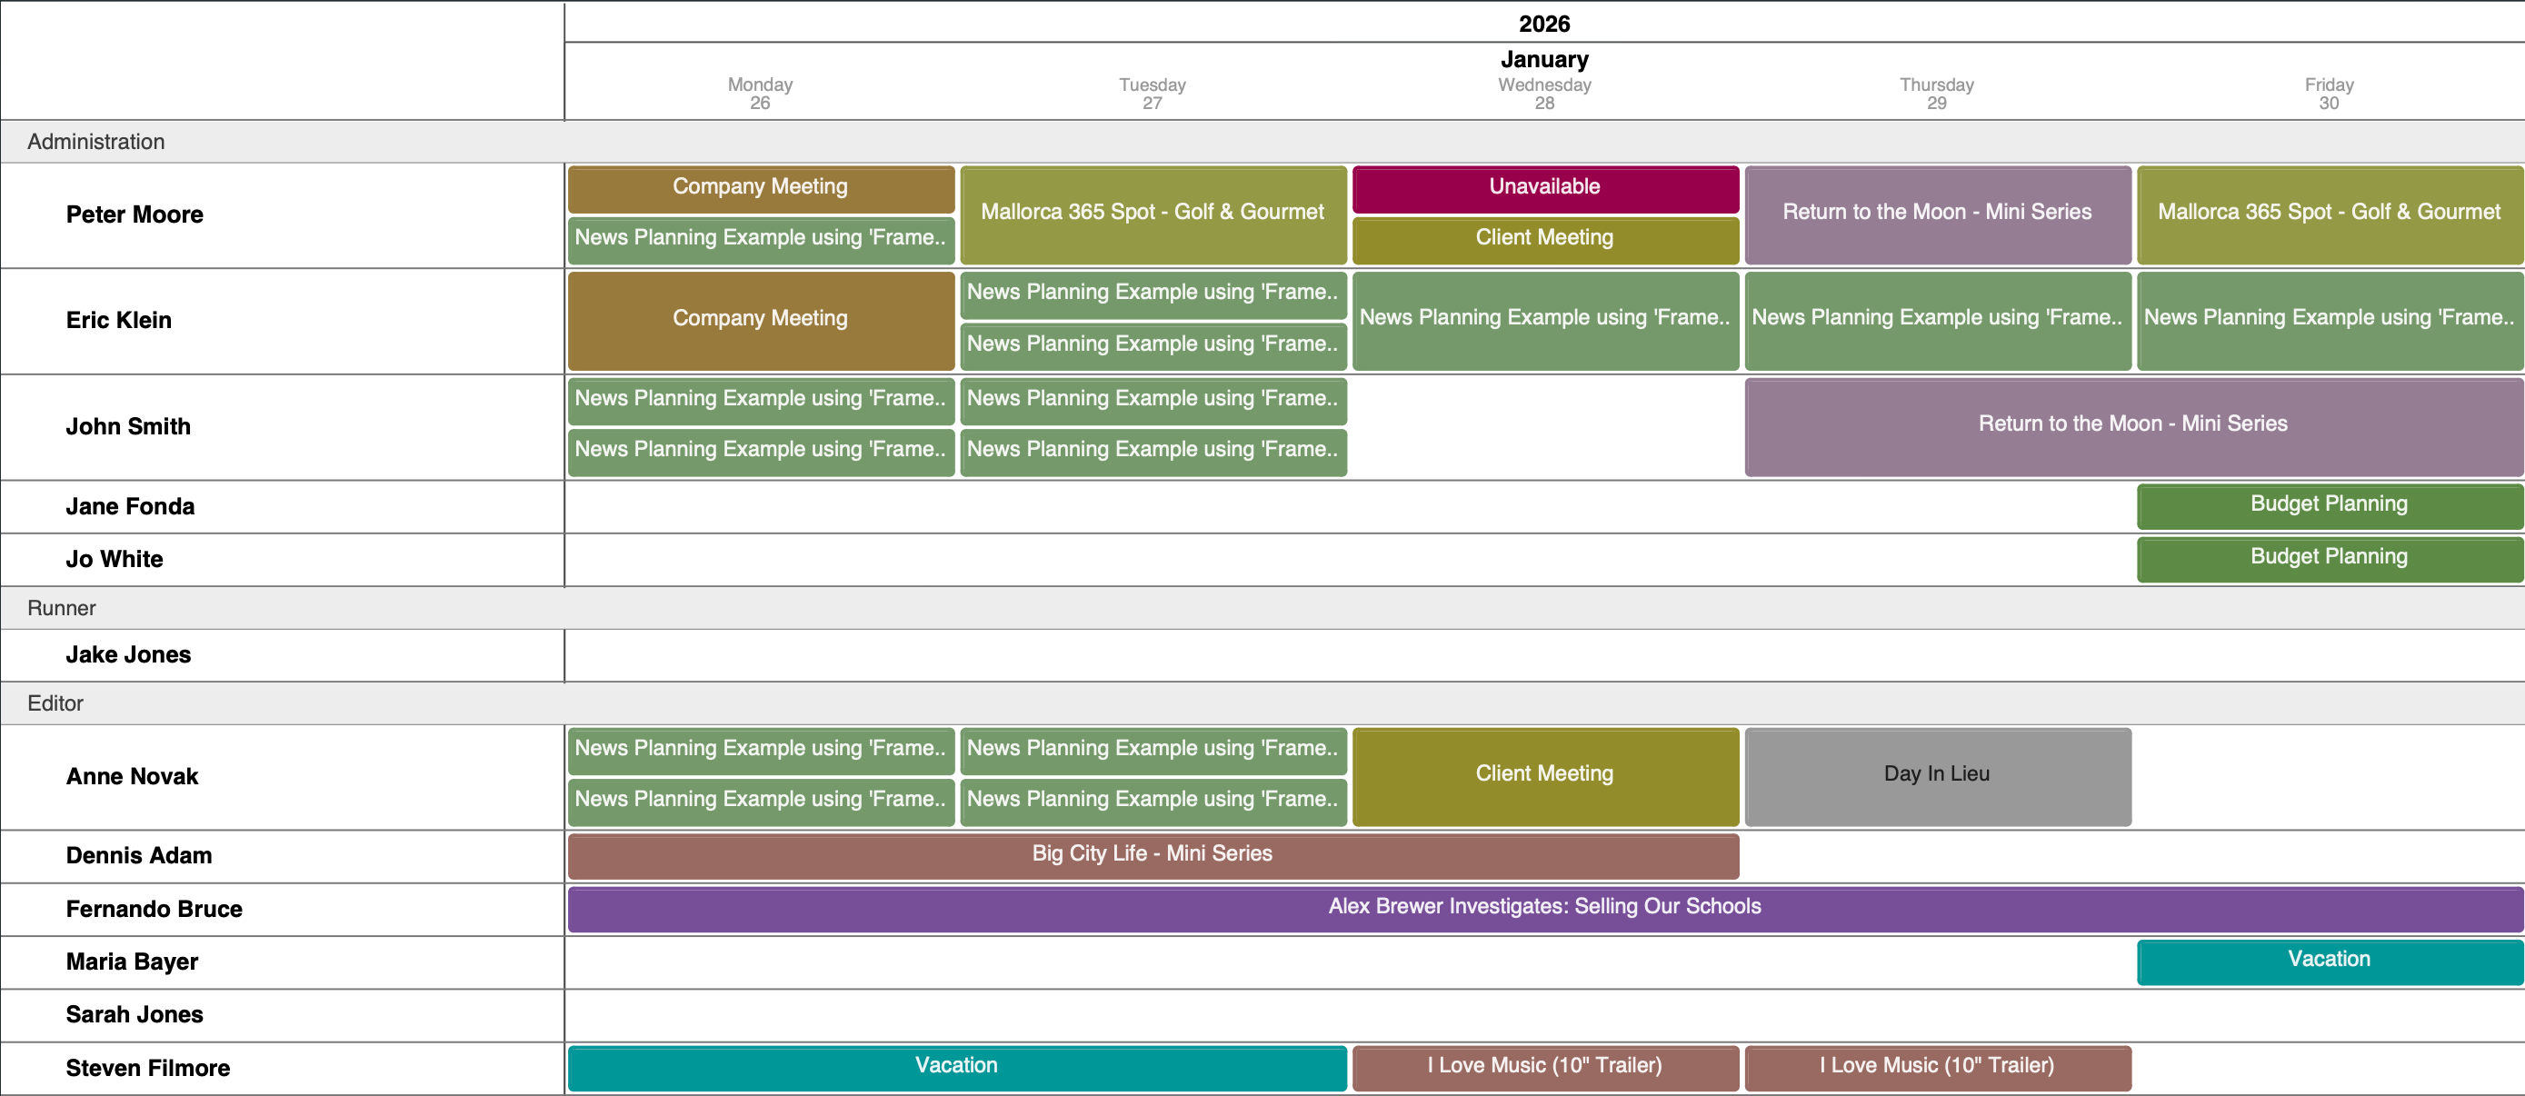This screenshot has width=2525, height=1096.
Task: Select John Smith's Return to the Moon booking
Action: [2133, 424]
